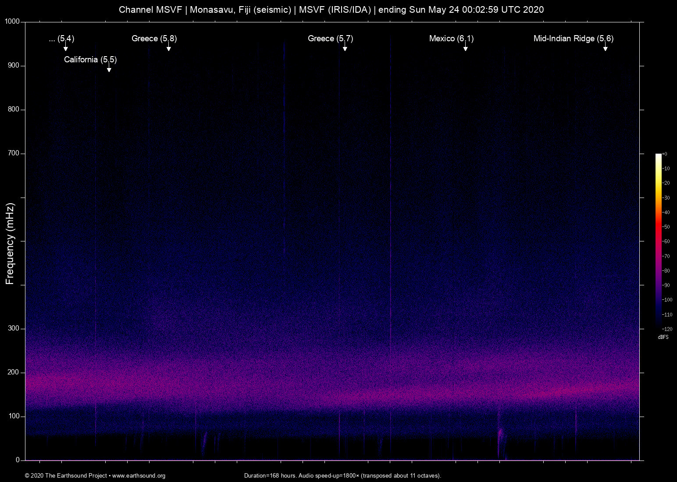Click the 1000 tick label on frequency axis

coord(12,22)
